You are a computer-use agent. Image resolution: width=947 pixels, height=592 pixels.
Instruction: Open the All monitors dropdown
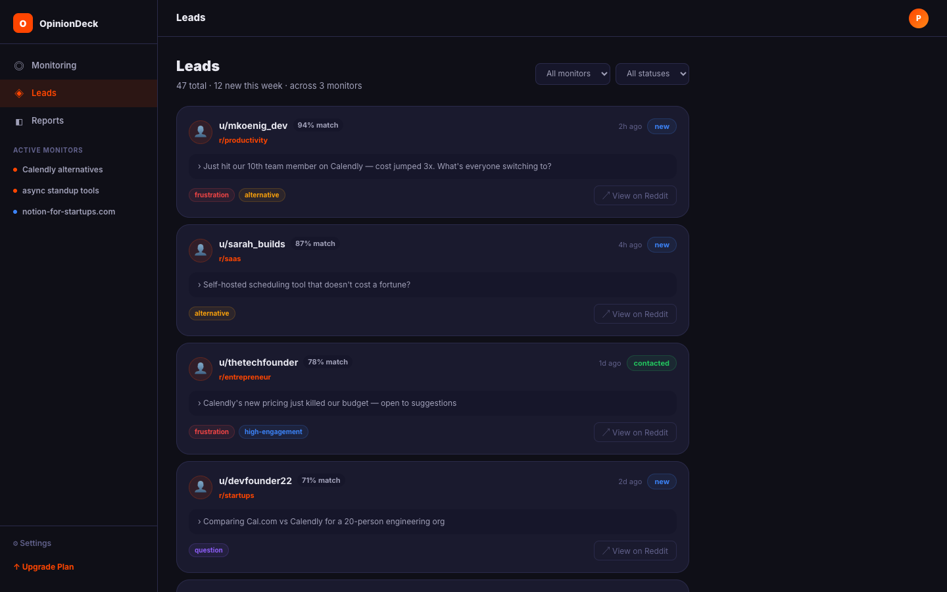572,74
